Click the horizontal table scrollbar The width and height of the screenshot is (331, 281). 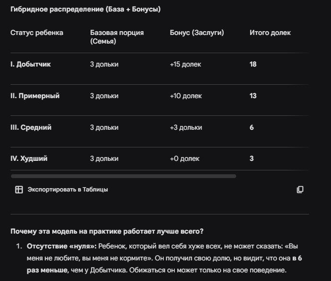[124, 176]
